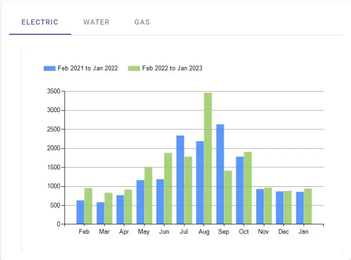This screenshot has height=260, width=351.
Task: Click the green January bar
Action: click(308, 206)
